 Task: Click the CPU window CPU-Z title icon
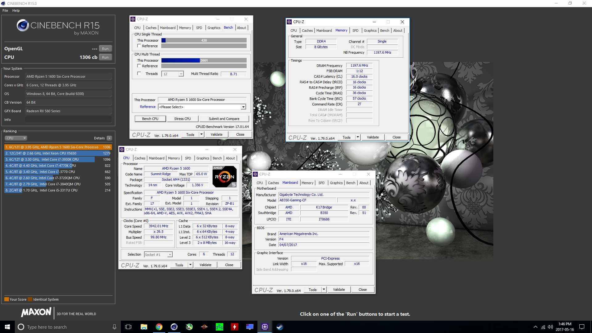click(x=122, y=150)
